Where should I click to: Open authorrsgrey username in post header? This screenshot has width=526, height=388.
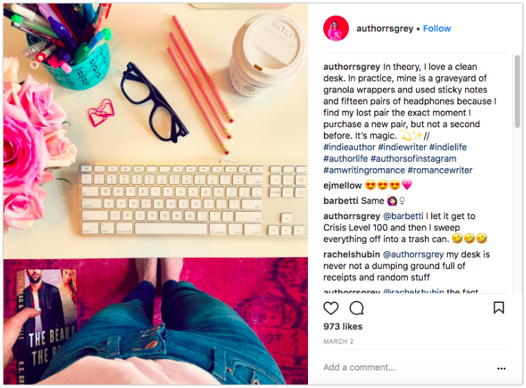(x=385, y=29)
